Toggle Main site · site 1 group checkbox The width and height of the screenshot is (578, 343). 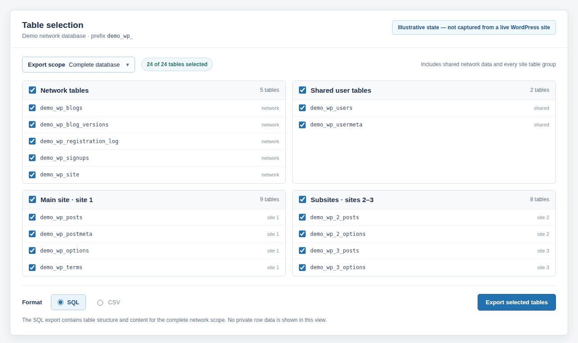coord(32,199)
